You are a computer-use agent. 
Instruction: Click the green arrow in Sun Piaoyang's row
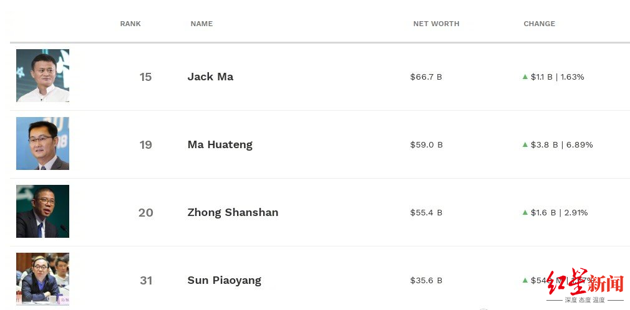[525, 280]
